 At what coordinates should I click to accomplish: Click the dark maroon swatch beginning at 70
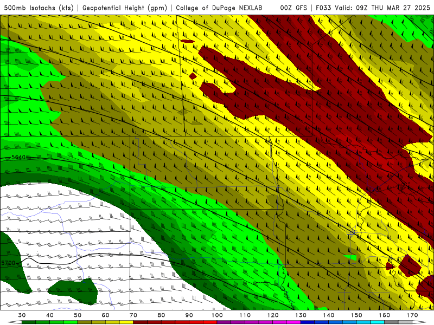(x=140, y=322)
